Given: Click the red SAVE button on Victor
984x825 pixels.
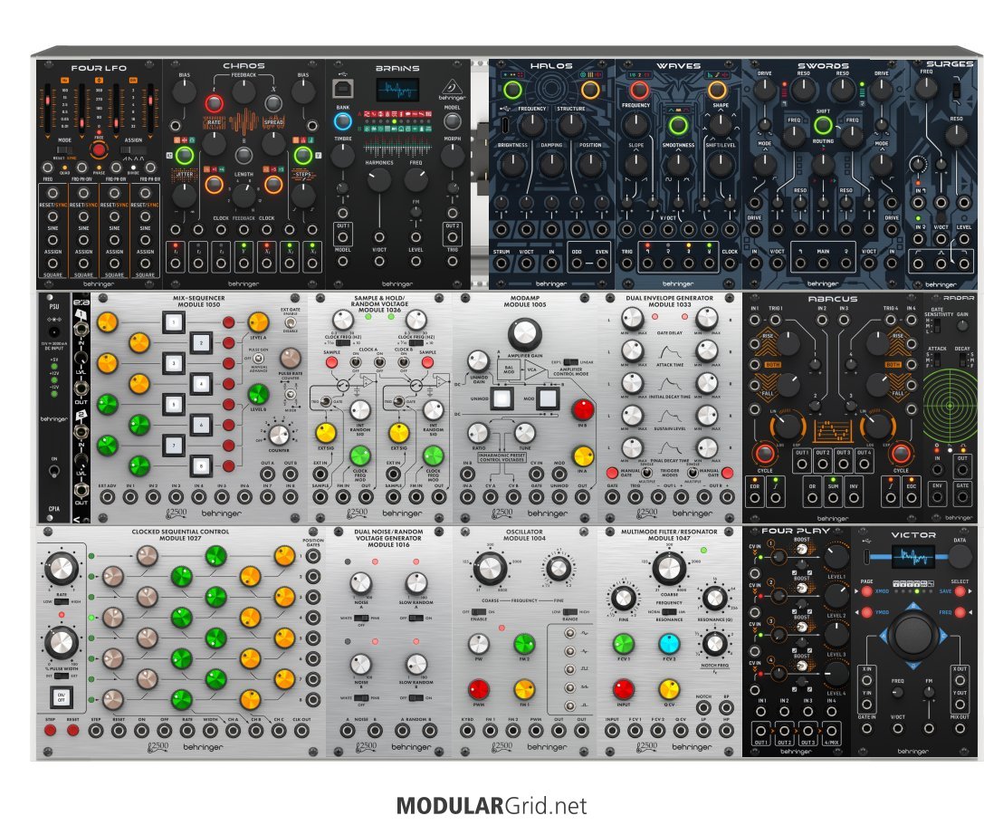Looking at the screenshot, I should [x=960, y=591].
